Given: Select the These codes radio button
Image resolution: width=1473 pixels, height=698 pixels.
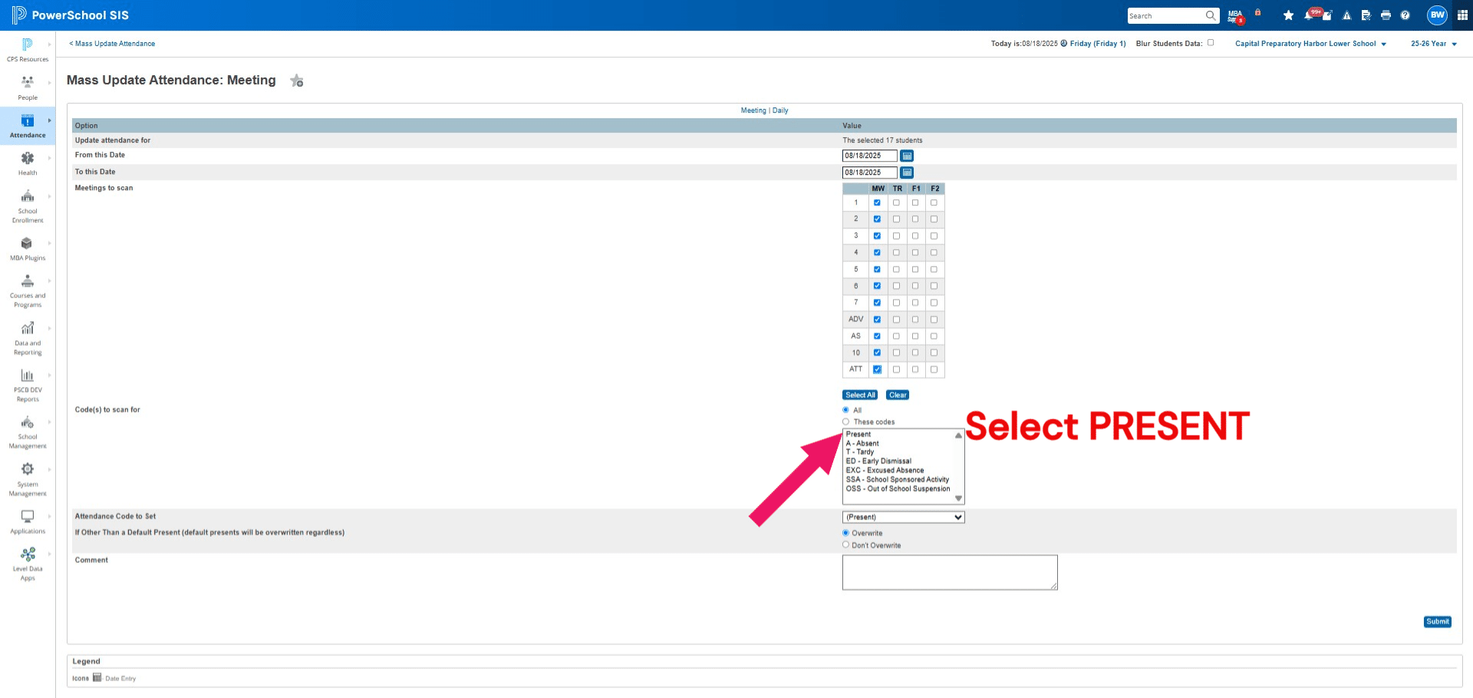Looking at the screenshot, I should (846, 422).
